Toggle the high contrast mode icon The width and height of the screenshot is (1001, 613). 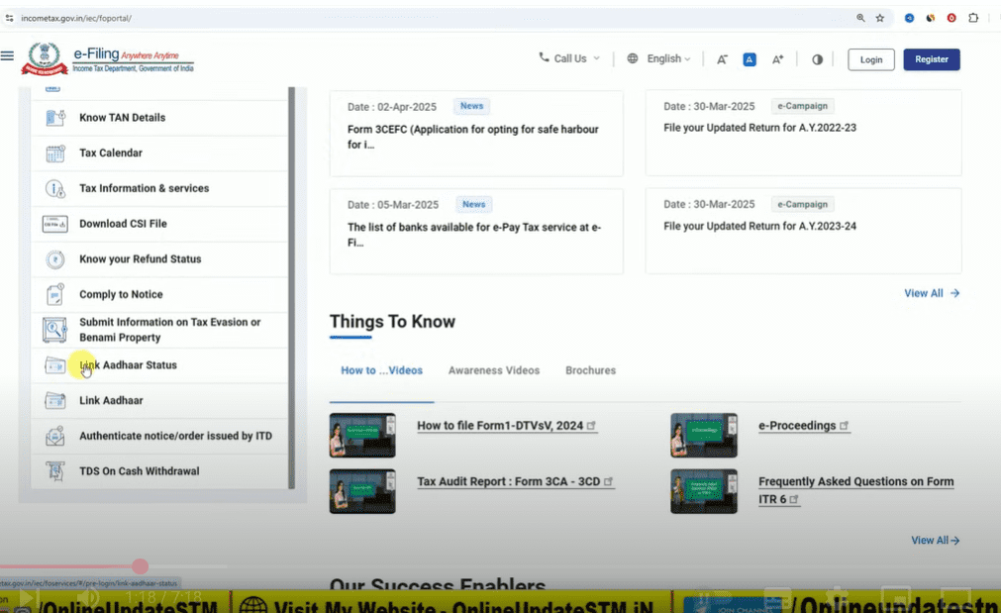(817, 59)
